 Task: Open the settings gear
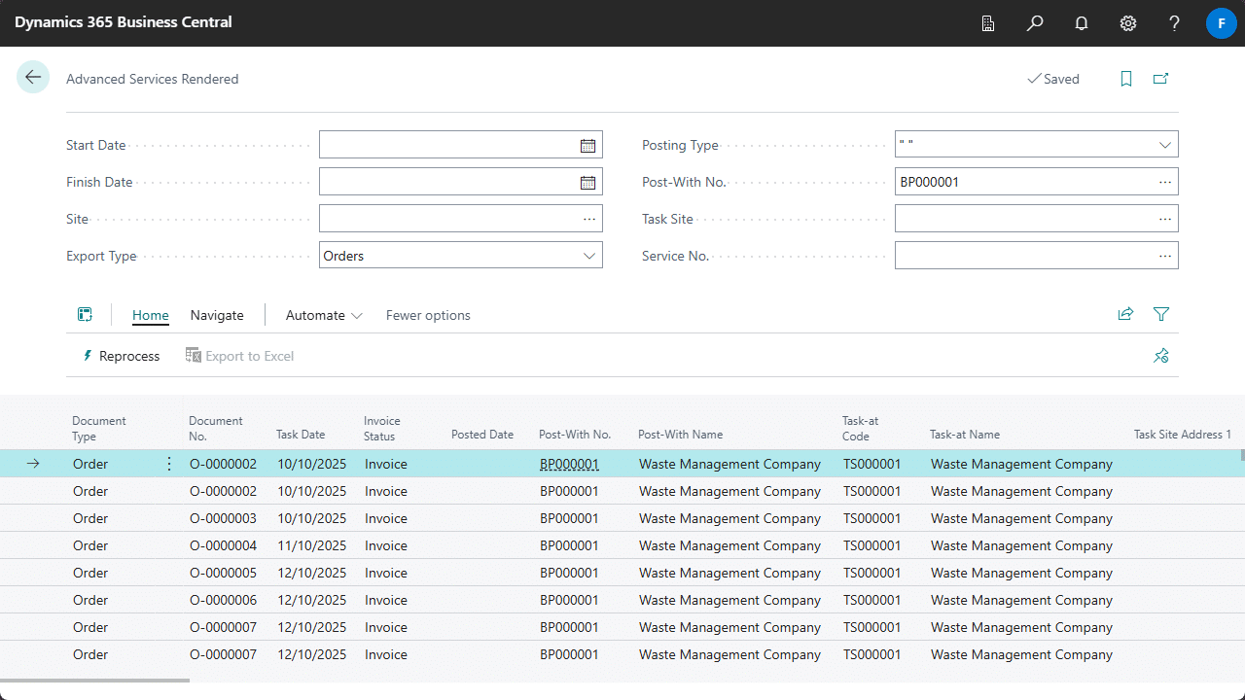(x=1128, y=23)
